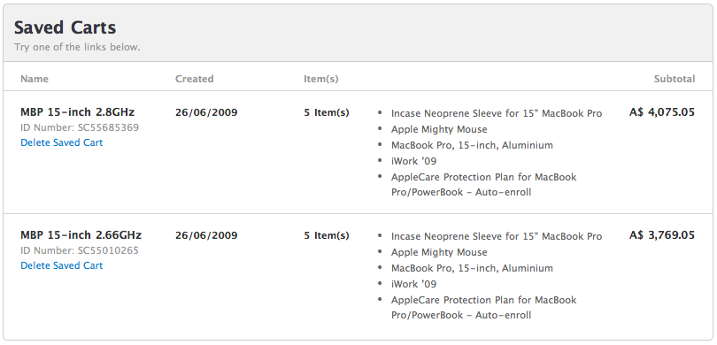Click AppleCare Protection Plan in first cart
The height and width of the screenshot is (345, 717).
[x=484, y=184]
